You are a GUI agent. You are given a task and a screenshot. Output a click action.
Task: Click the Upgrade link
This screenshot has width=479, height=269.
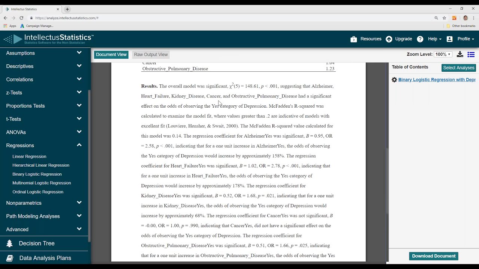pyautogui.click(x=403, y=39)
